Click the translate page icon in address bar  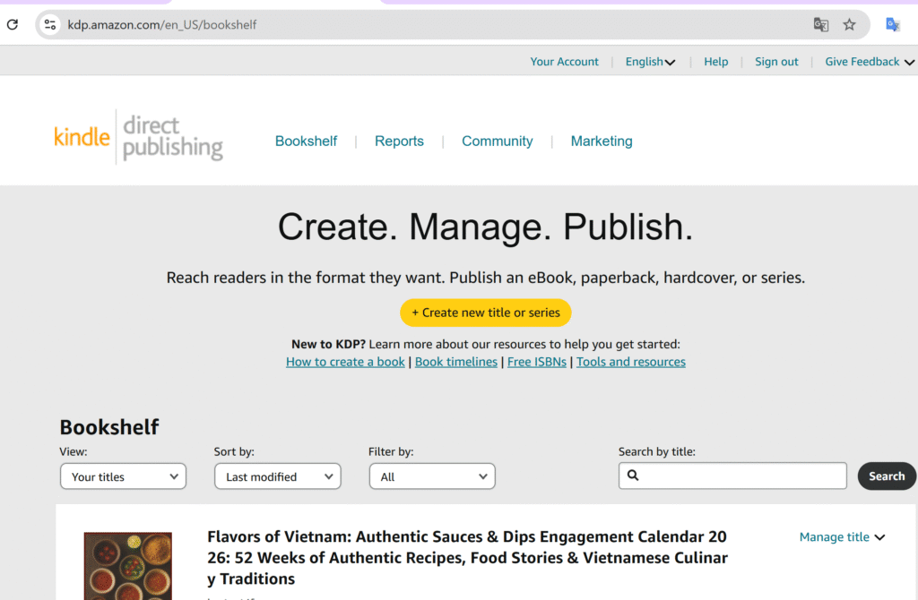821,24
